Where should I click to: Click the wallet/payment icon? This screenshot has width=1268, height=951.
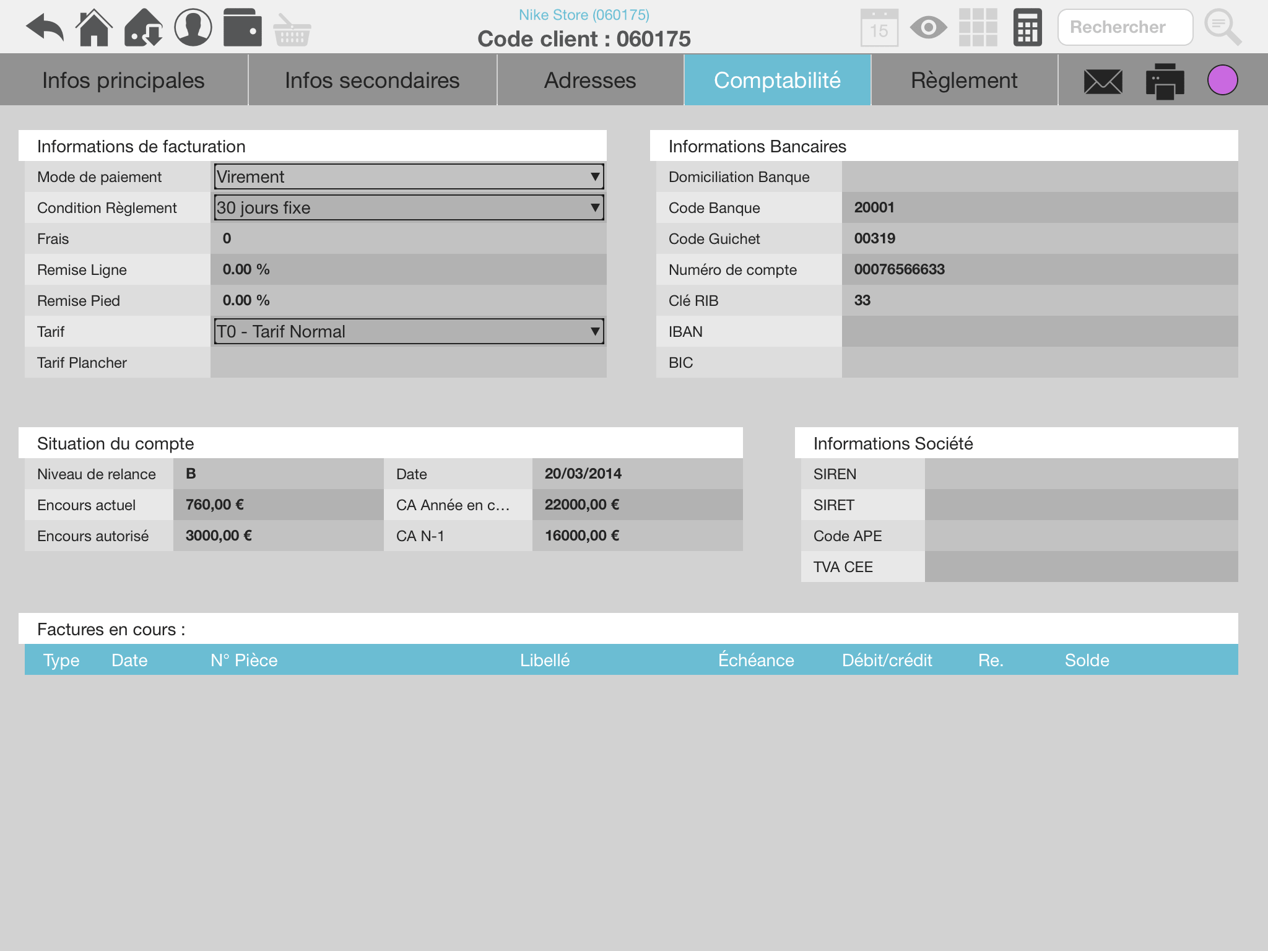tap(244, 26)
